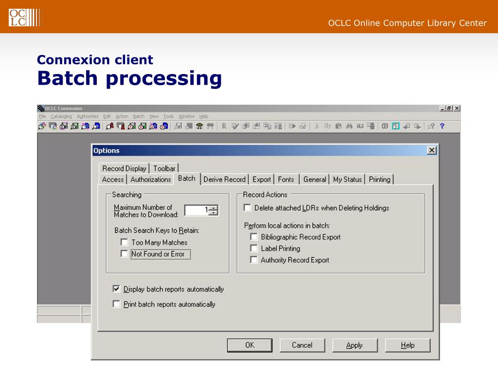
Task: Click Maximum Number of Matches input field
Action: [x=197, y=210]
